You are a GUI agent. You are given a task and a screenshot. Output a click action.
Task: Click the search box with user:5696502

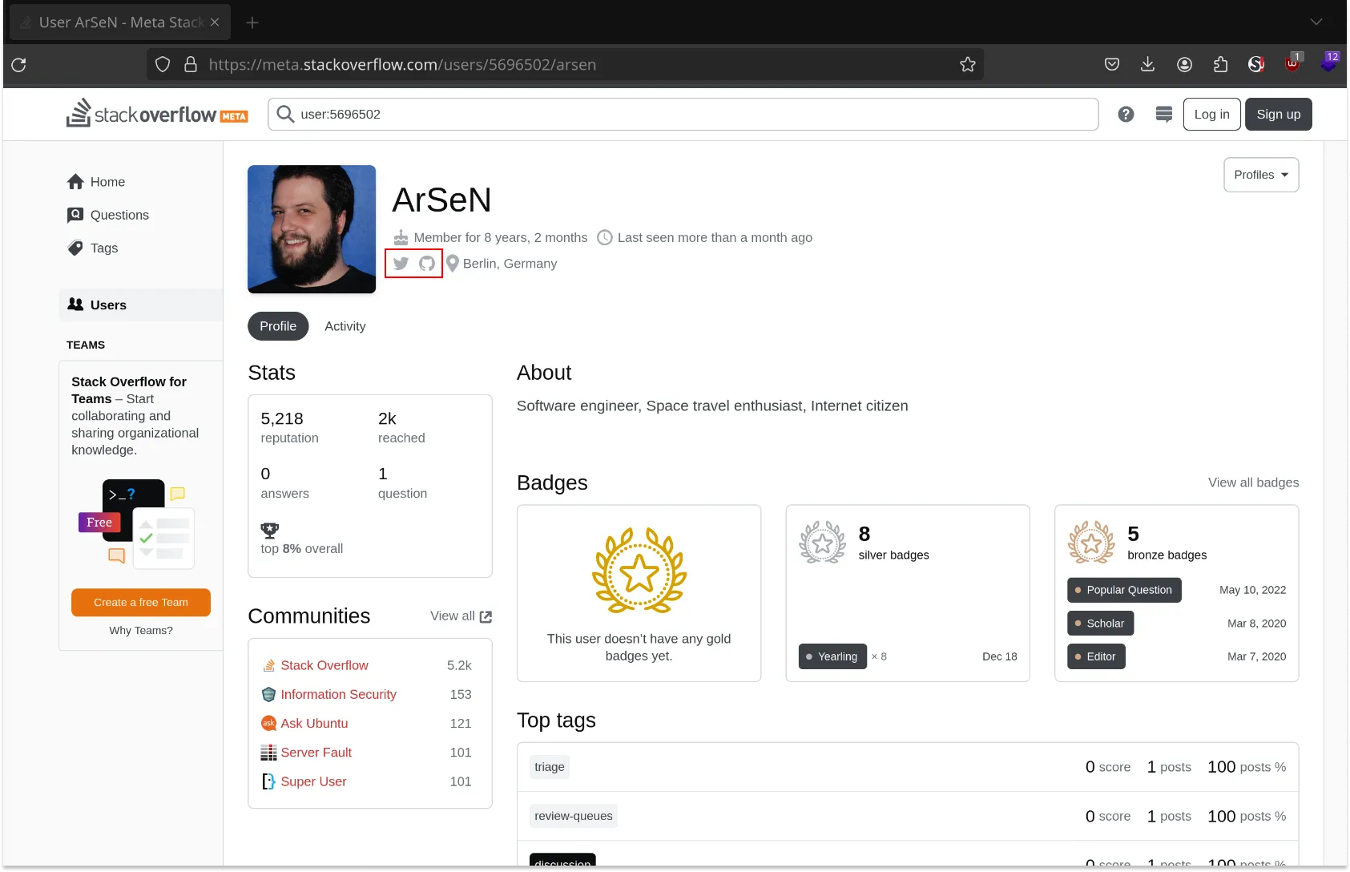tap(683, 115)
